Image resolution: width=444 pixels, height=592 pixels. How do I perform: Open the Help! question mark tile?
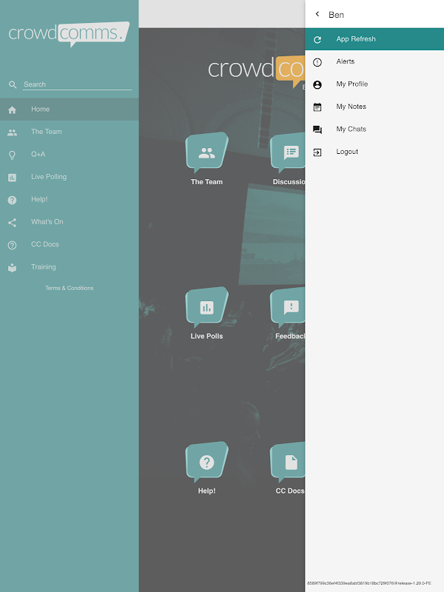tap(207, 462)
